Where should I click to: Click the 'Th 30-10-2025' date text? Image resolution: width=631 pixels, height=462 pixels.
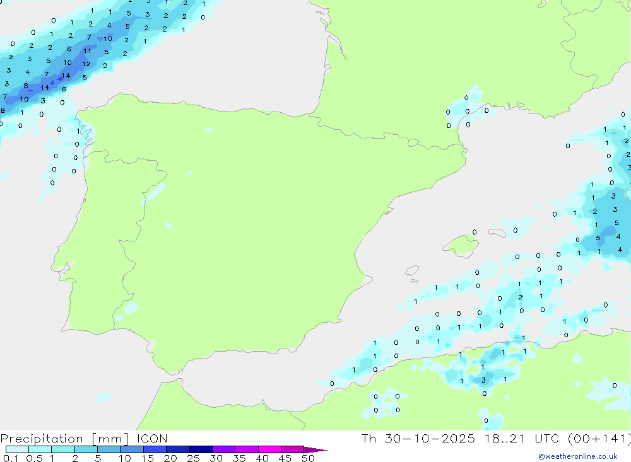coord(418,438)
